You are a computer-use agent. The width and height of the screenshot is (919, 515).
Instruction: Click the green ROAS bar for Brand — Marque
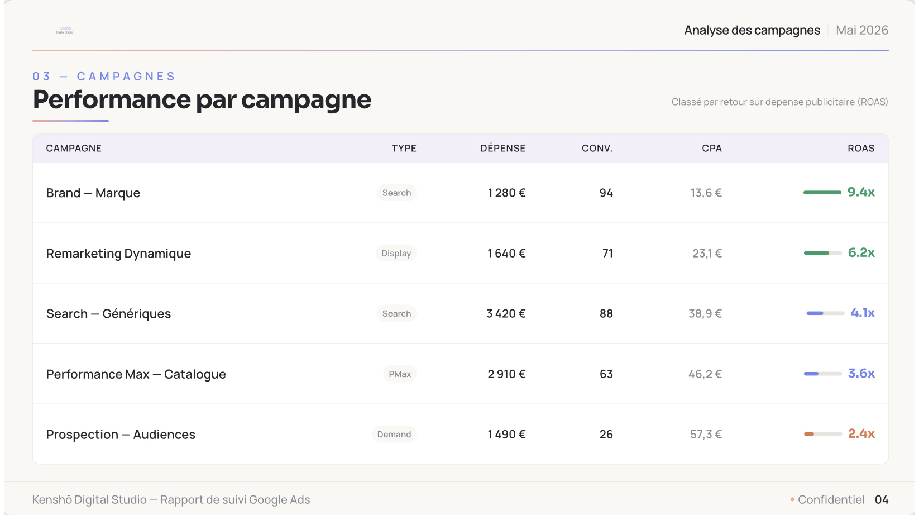pos(822,192)
